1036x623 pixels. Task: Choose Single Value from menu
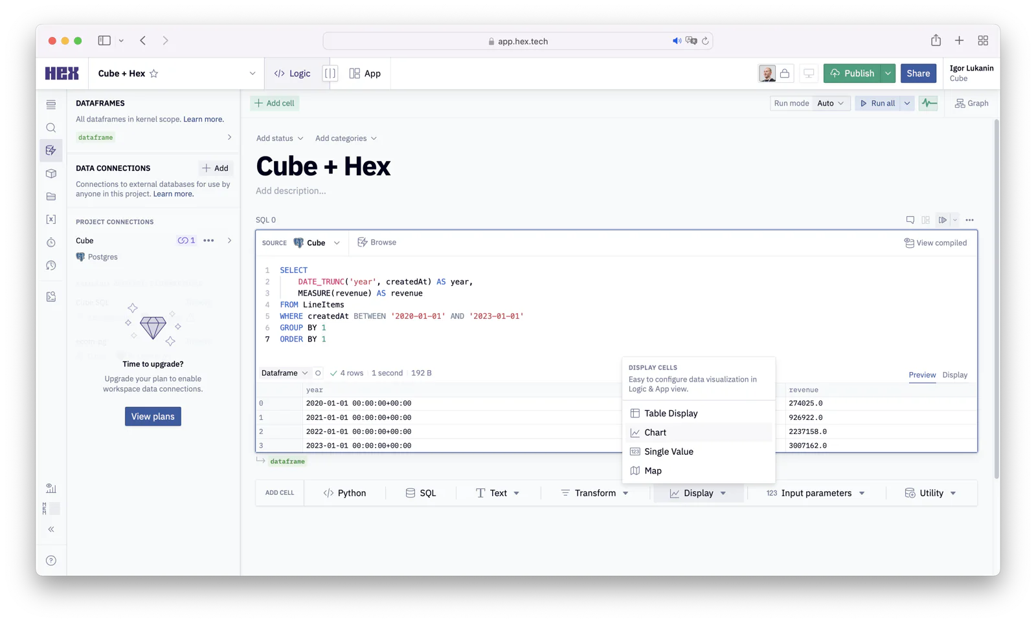pos(698,452)
